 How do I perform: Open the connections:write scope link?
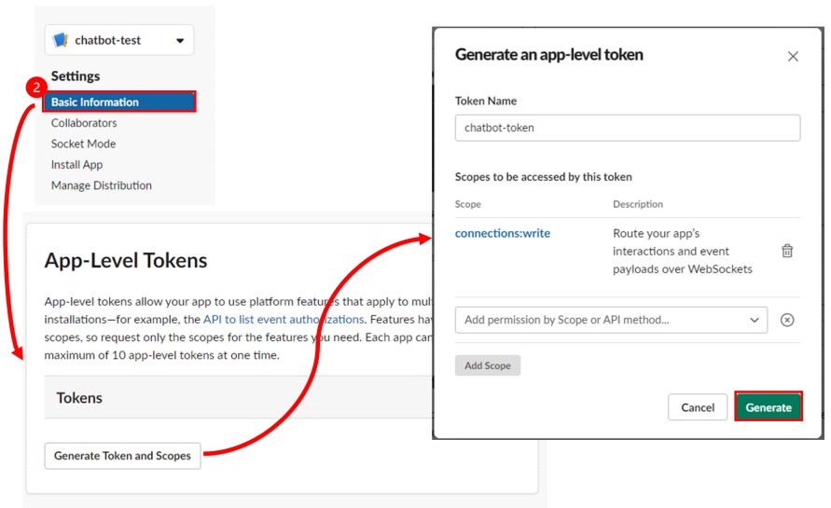(x=503, y=233)
